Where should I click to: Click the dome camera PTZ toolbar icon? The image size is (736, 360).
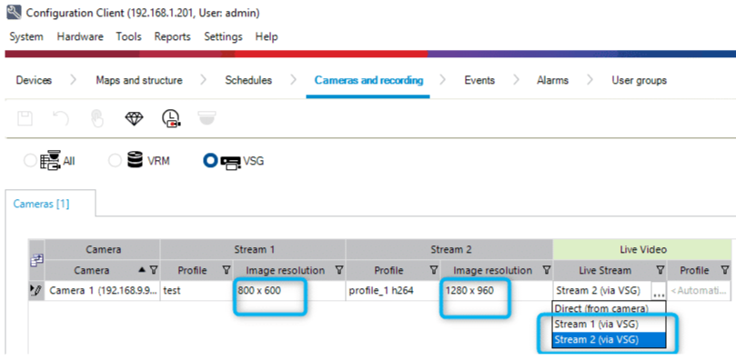point(207,117)
